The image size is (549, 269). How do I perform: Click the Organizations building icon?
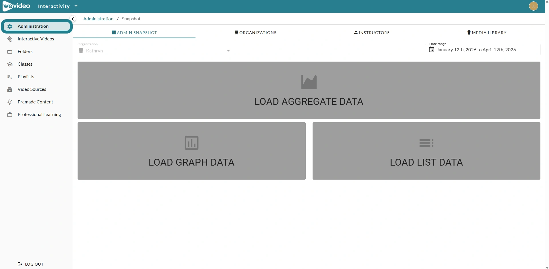point(236,33)
